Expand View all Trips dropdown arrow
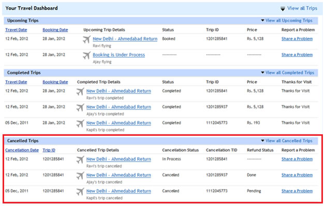Viewport: 325px width, 206px height. (x=283, y=9)
